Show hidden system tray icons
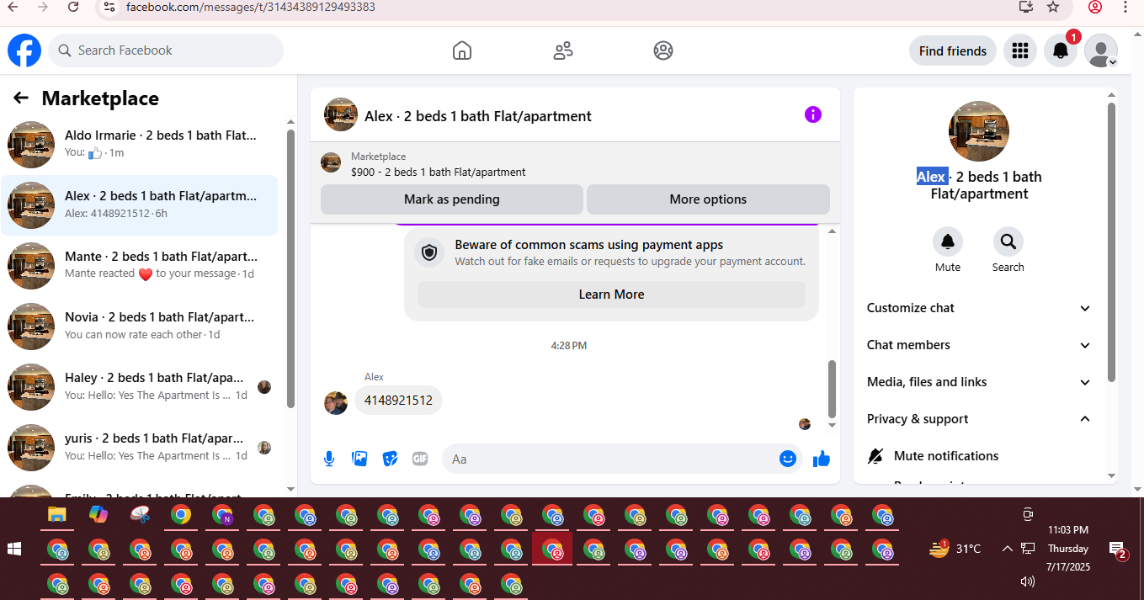Viewport: 1144px width, 600px height. (1008, 549)
